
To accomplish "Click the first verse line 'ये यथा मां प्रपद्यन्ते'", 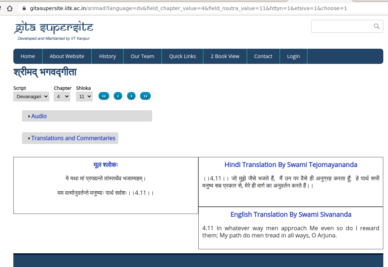I will click(105, 178).
